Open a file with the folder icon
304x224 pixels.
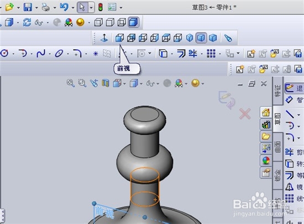[9, 7]
